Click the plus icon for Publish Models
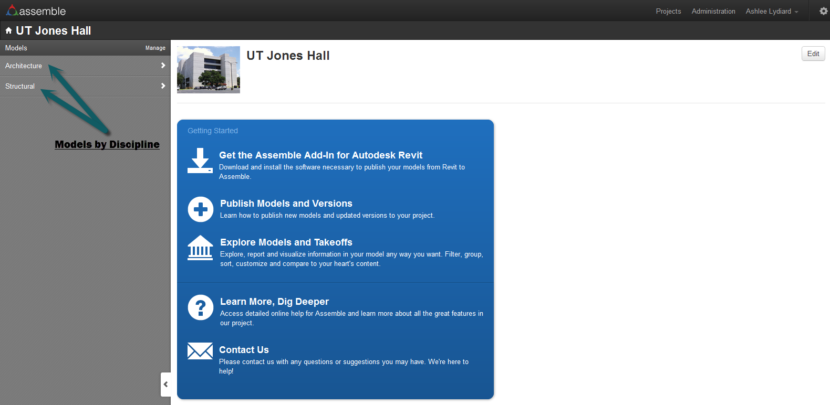The image size is (830, 405). tap(201, 209)
